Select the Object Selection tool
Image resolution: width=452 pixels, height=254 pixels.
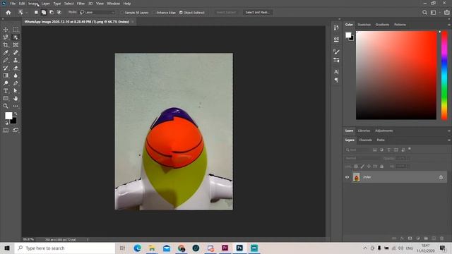(16, 37)
